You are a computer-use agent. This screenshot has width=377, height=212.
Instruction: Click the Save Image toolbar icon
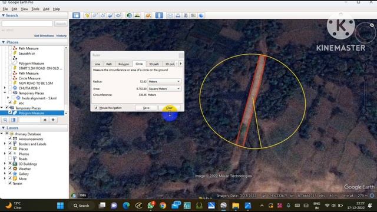pyautogui.click(x=186, y=15)
